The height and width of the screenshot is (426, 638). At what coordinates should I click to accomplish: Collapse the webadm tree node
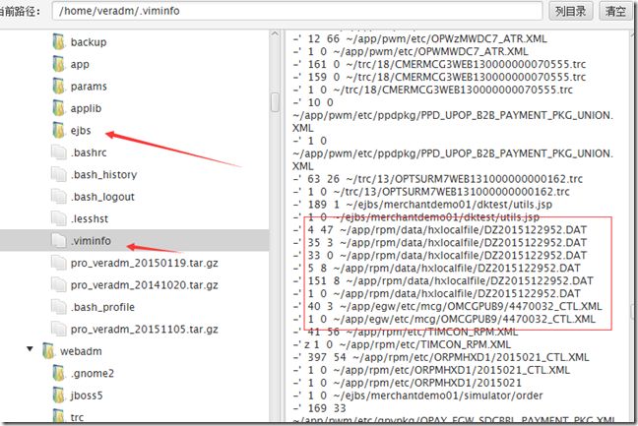coord(30,349)
